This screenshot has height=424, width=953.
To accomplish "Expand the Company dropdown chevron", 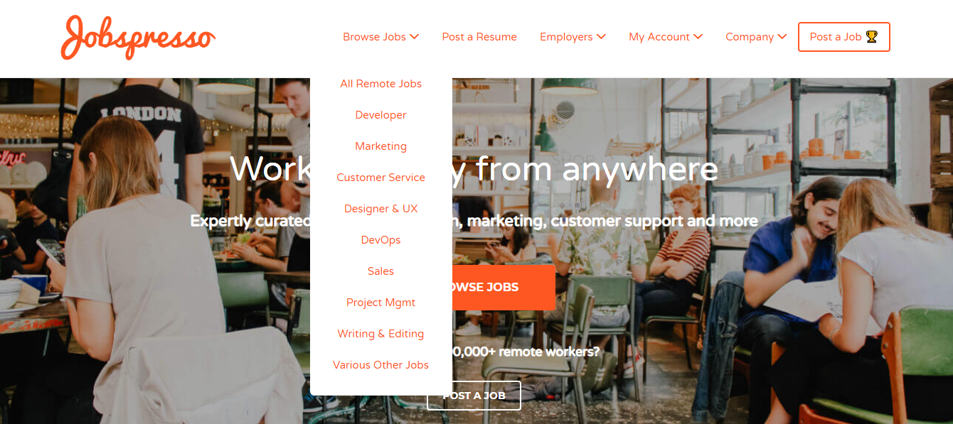I will 782,37.
